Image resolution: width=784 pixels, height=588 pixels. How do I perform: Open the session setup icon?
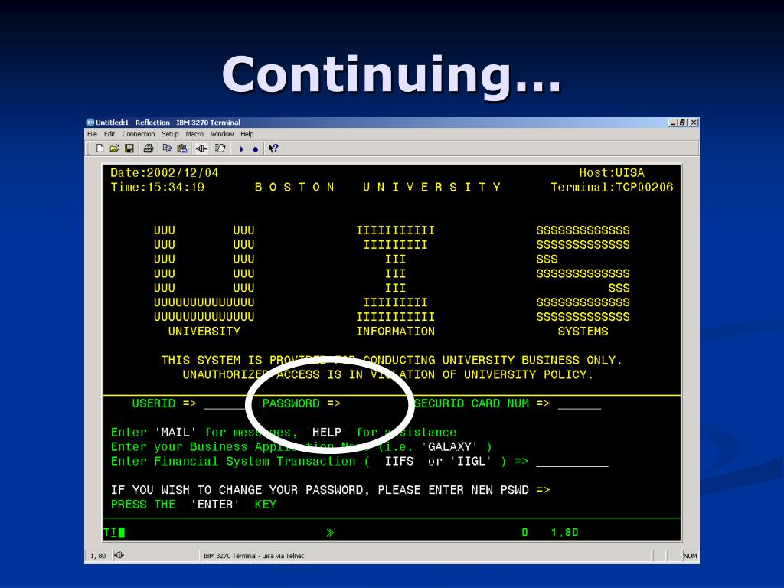(220, 149)
